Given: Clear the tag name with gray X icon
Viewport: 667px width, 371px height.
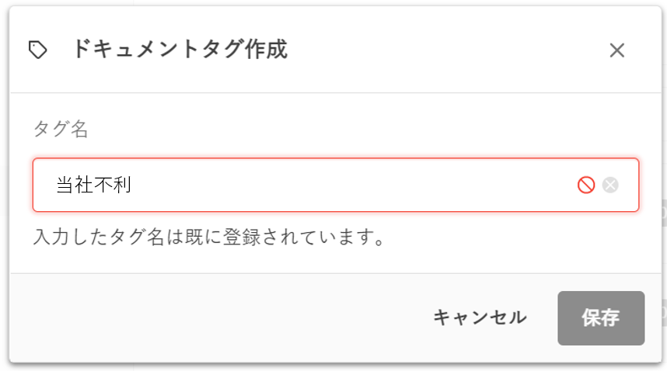Looking at the screenshot, I should [610, 185].
